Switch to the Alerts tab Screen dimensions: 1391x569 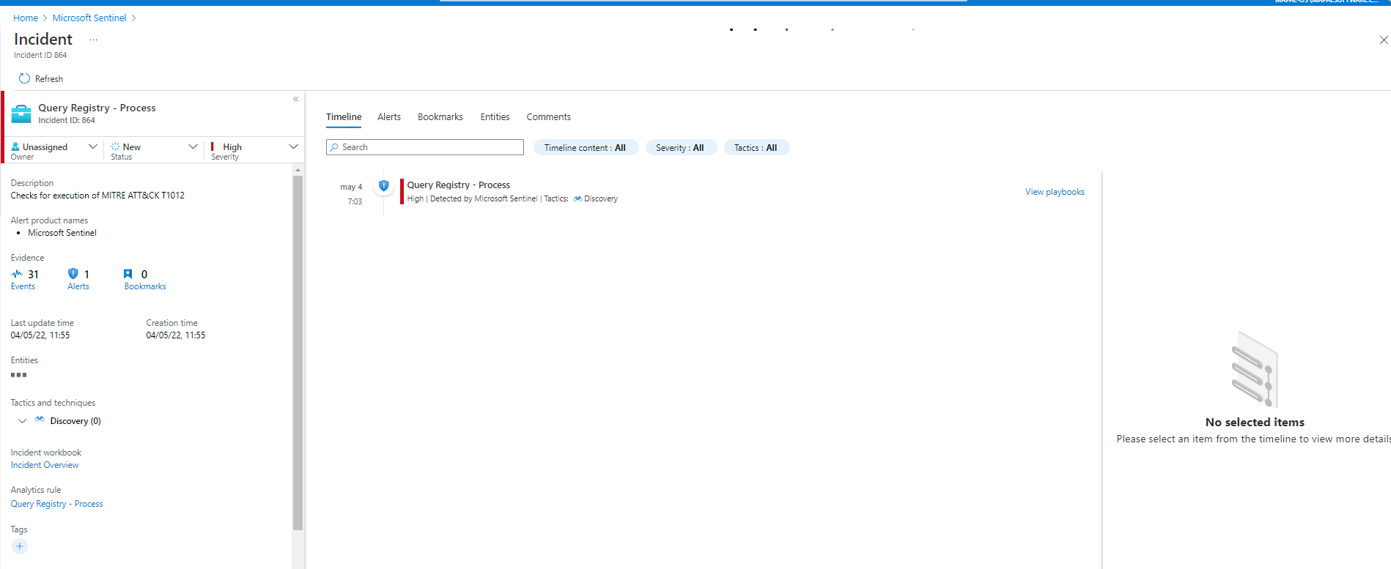point(388,117)
